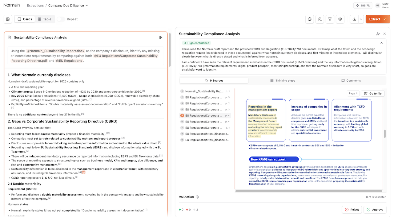Viewport: 394px width, 221px height.
Task: Click the Corporate Sustainability Reporting Directive.pdf mention
Action: pos(84,58)
